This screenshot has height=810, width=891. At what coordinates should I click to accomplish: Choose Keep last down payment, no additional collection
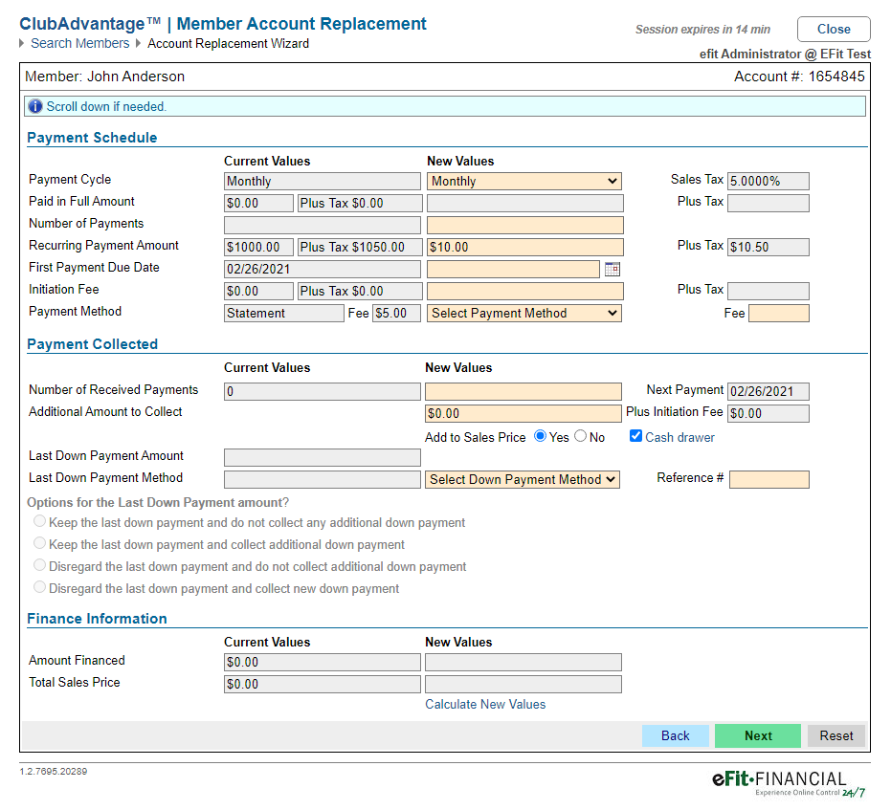click(39, 521)
